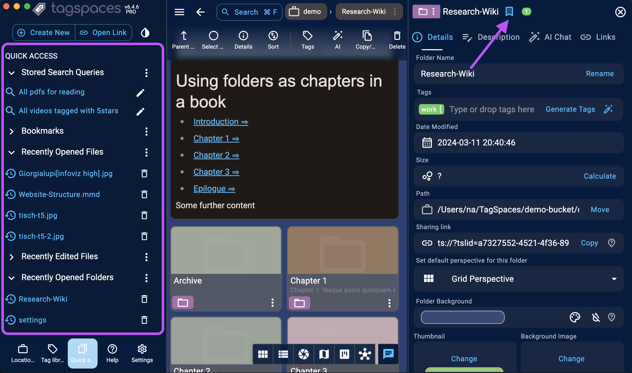This screenshot has width=632, height=373.
Task: Click the folder color palette icon
Action: click(575, 317)
